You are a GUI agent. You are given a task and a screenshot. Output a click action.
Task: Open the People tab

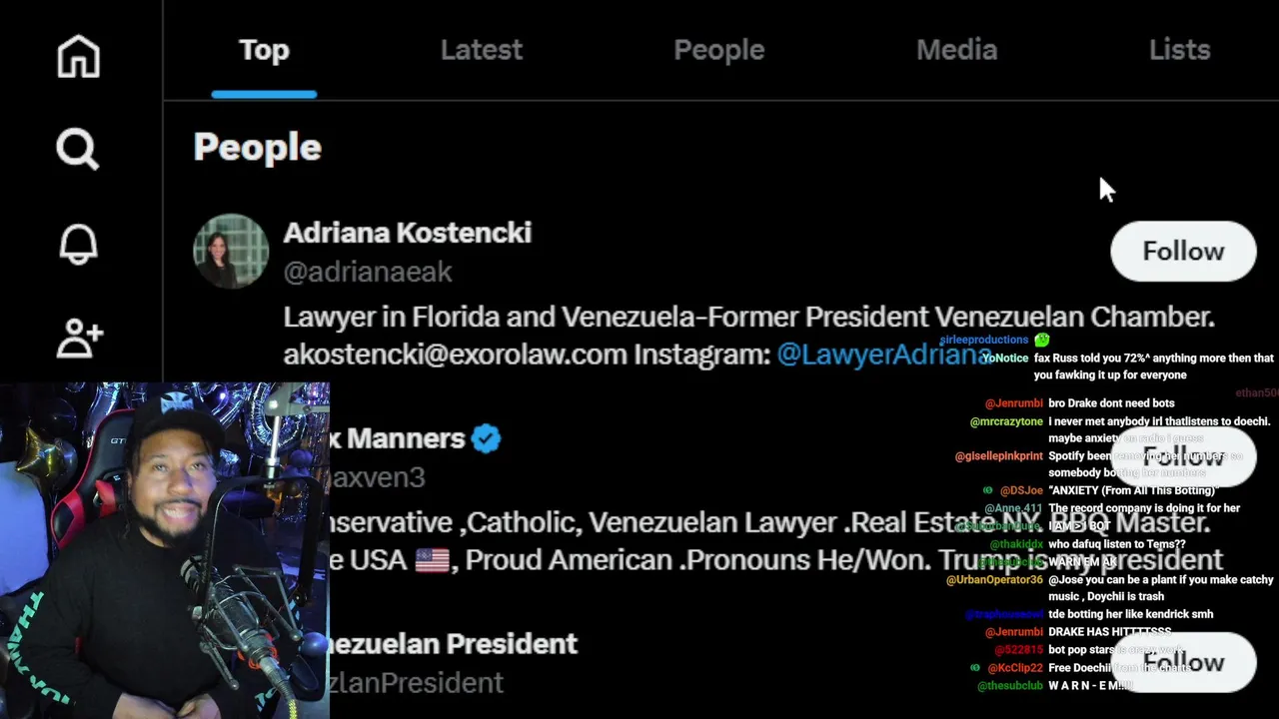[x=718, y=50]
